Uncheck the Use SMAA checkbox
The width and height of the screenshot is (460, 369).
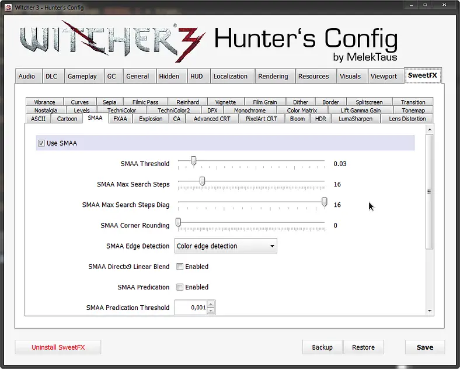41,143
